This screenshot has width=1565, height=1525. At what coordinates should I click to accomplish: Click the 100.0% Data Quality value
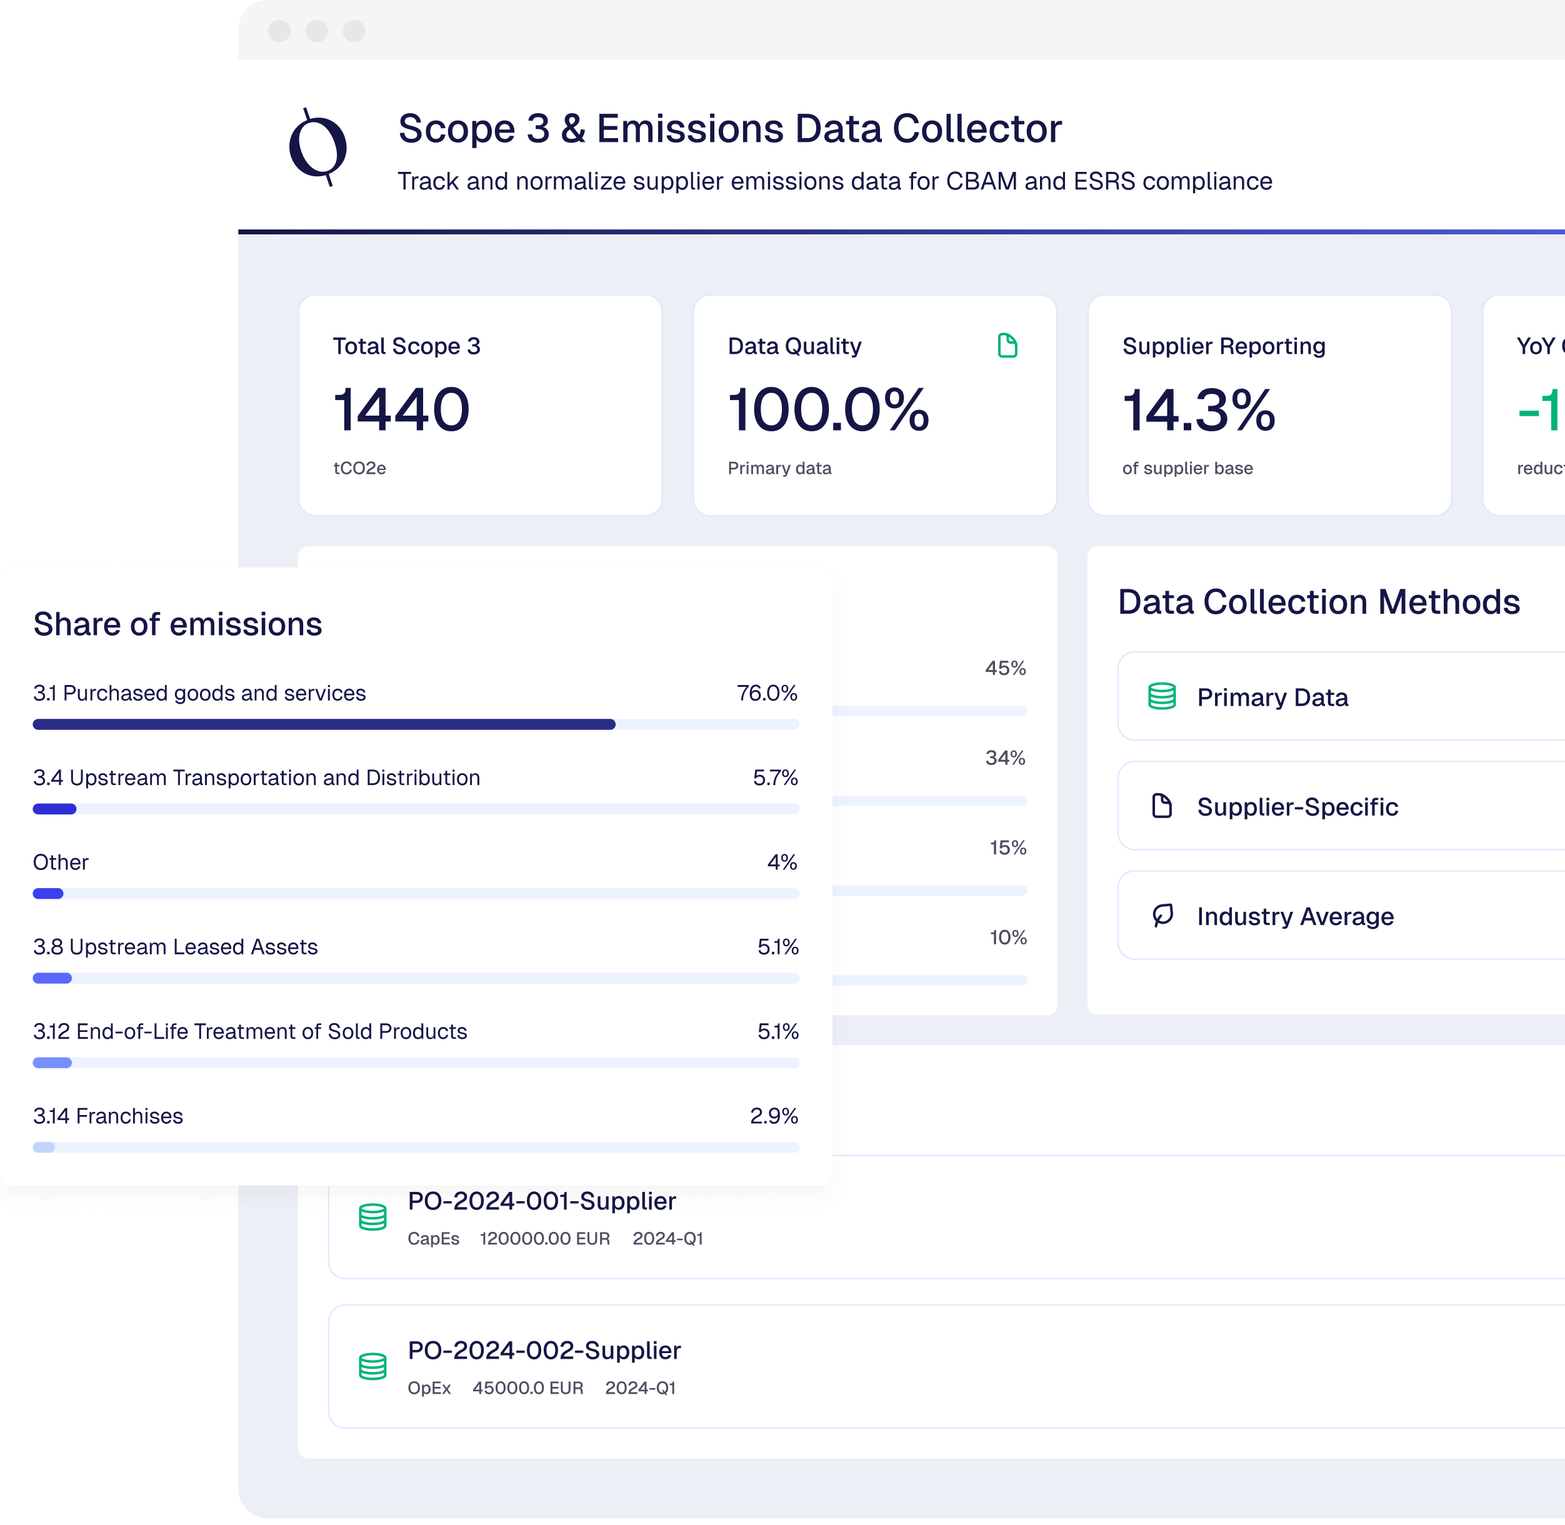(828, 410)
